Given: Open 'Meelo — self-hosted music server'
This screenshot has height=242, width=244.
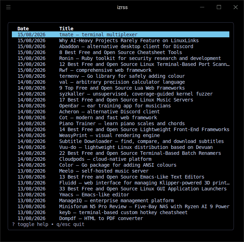Looking at the screenshot, I should (121, 171).
